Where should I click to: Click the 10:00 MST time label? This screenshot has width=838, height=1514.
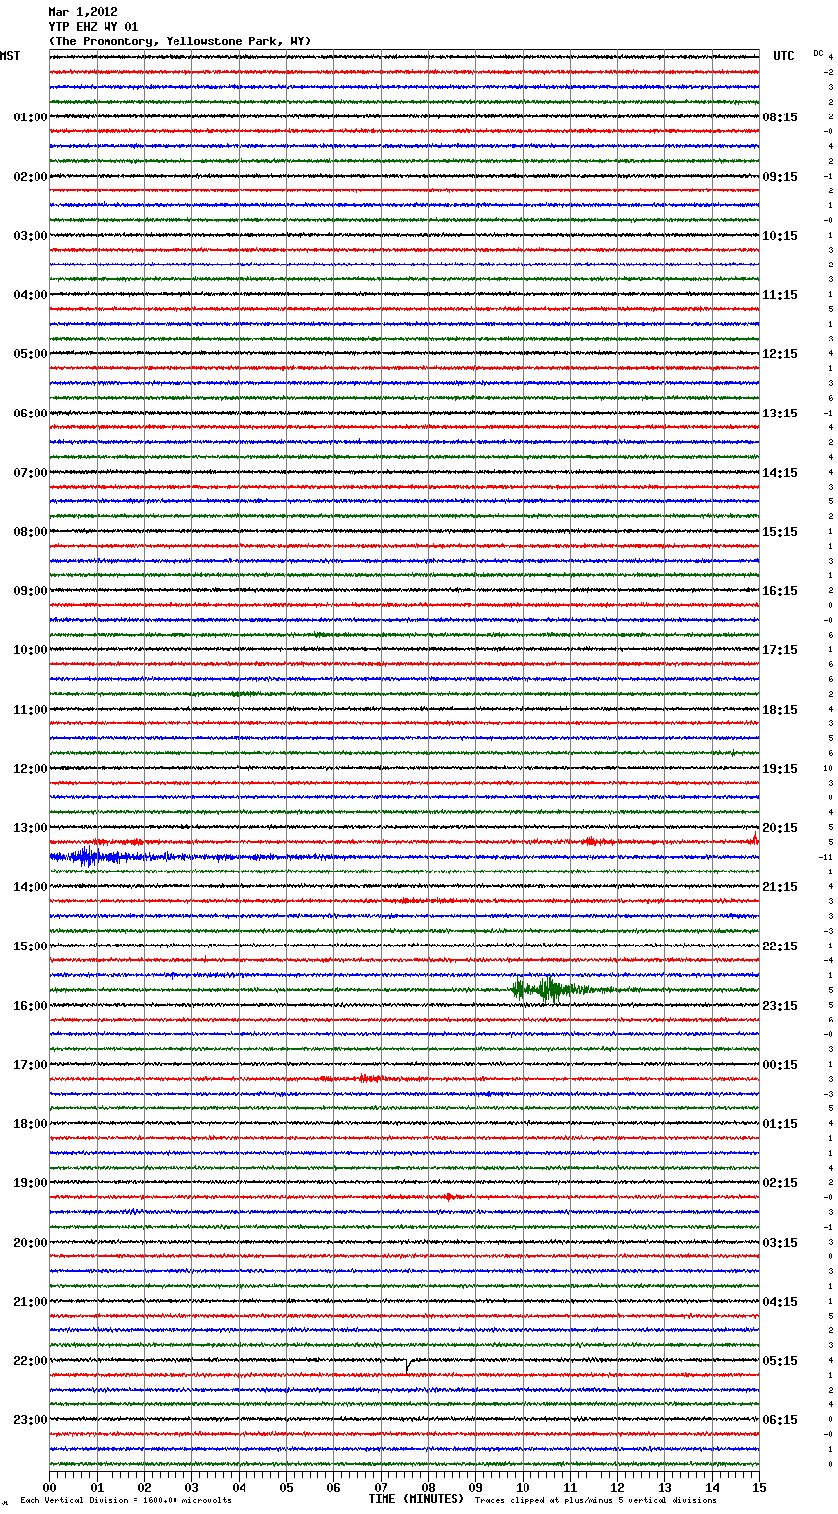(x=30, y=650)
